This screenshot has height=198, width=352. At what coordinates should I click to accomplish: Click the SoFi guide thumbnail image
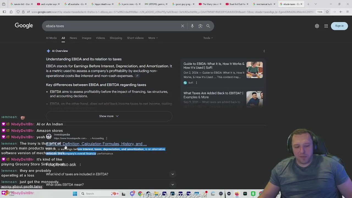[254, 70]
